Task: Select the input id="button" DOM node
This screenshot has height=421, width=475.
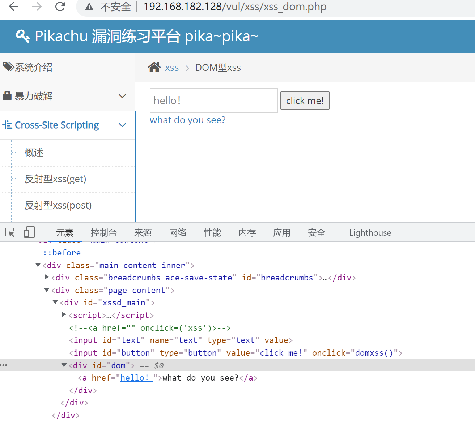Action: coord(236,353)
